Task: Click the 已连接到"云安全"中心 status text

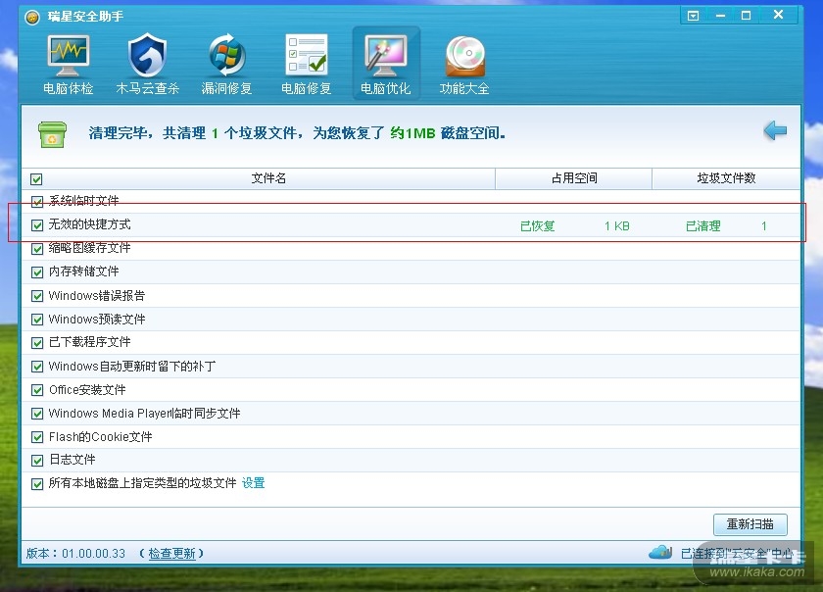Action: (737, 553)
